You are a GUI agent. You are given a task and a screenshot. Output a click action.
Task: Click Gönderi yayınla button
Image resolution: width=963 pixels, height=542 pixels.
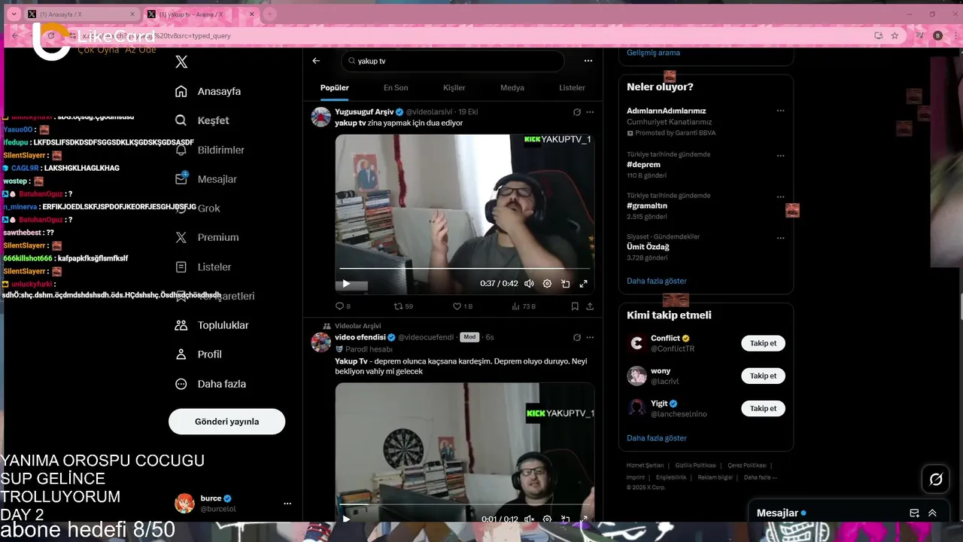click(226, 422)
